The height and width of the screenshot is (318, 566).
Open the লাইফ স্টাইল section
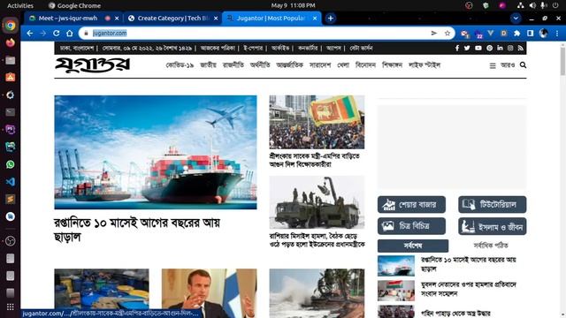tap(424, 65)
